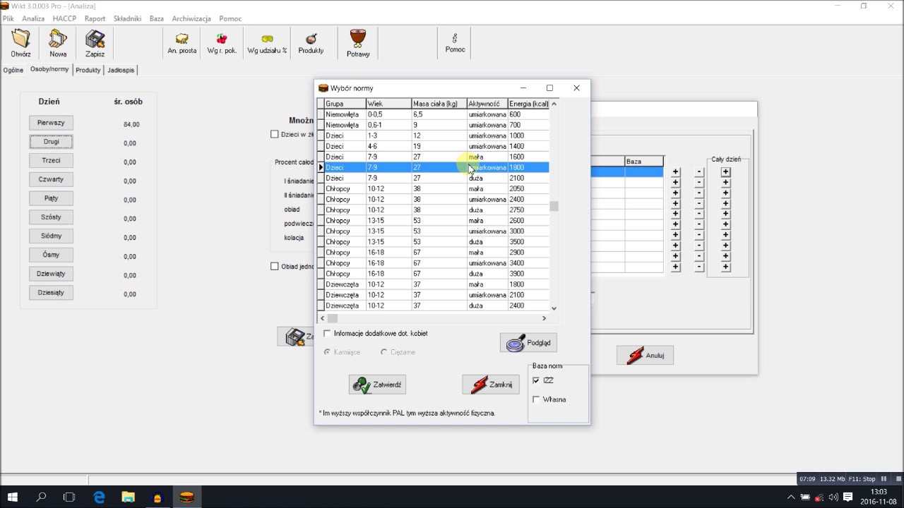Open the Archiwizacja menu
Screen dimensions: 904x508
click(192, 18)
